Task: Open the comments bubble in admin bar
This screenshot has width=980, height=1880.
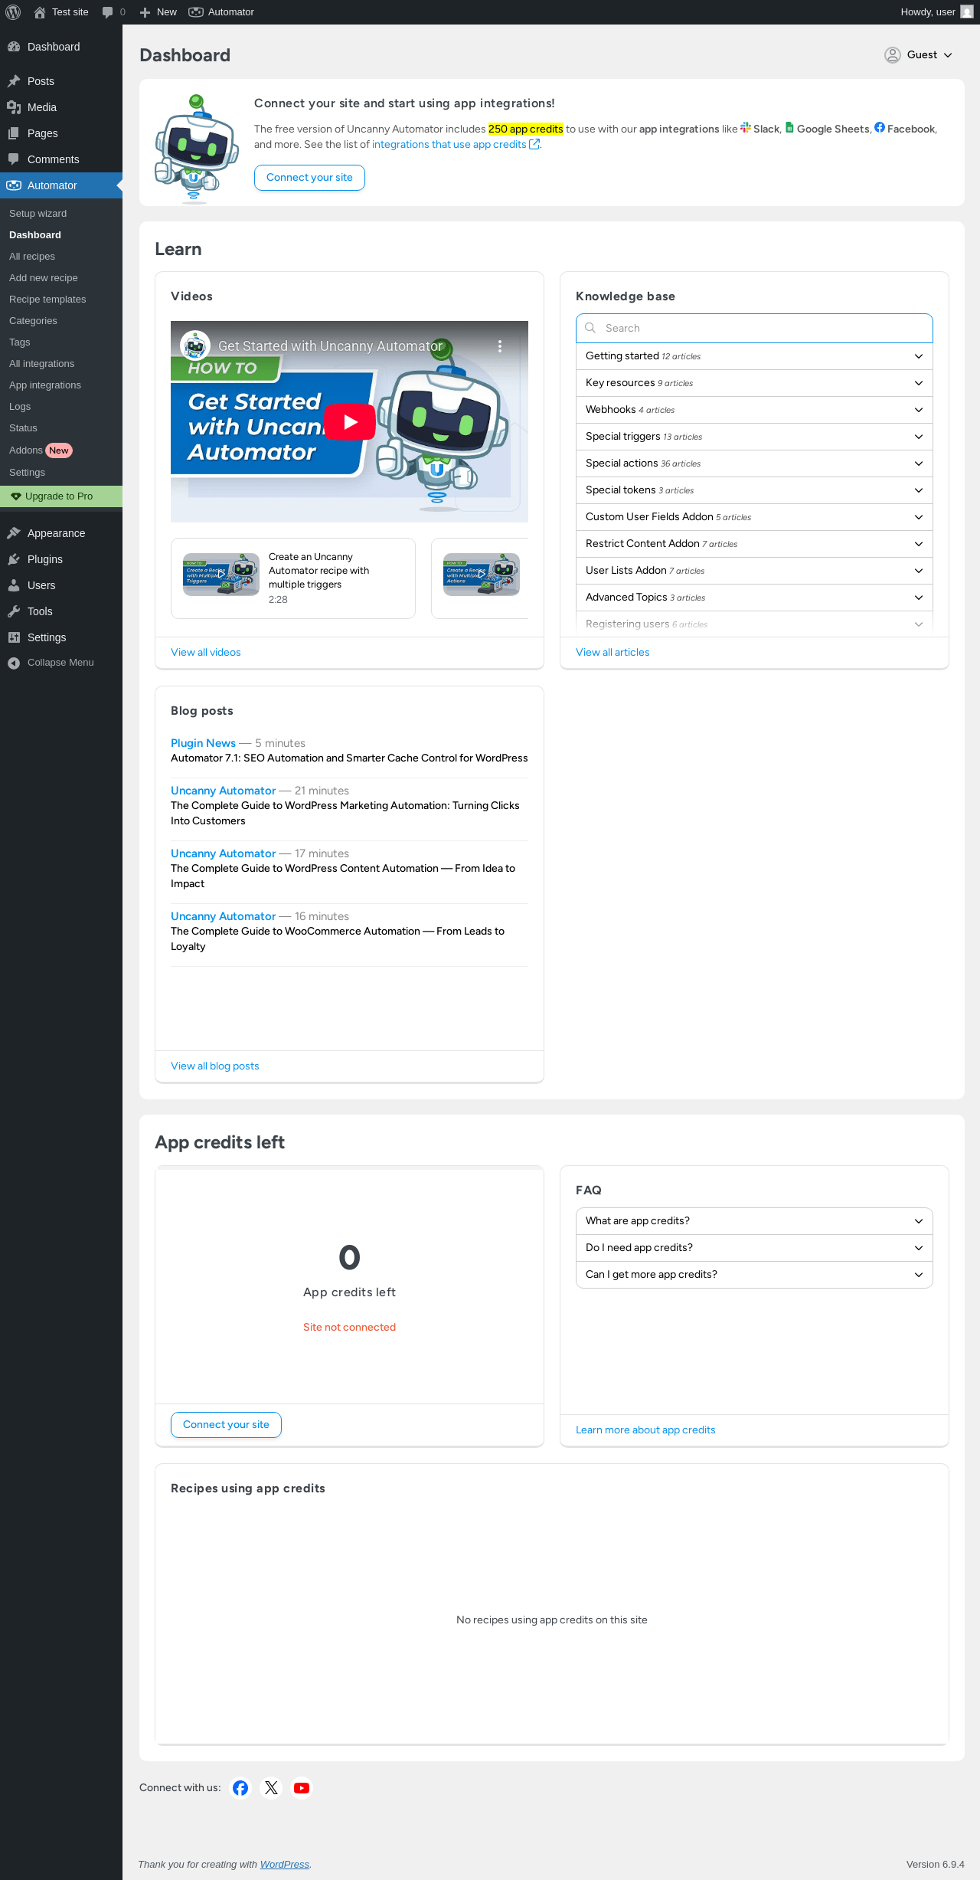Action: (107, 12)
